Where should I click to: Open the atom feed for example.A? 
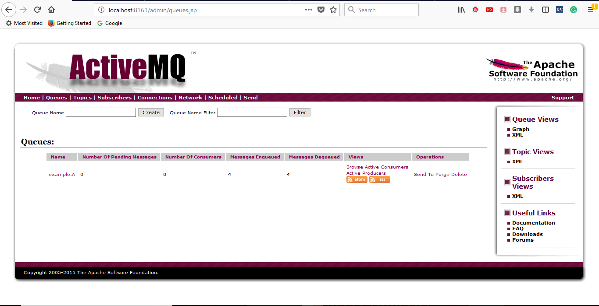point(357,179)
